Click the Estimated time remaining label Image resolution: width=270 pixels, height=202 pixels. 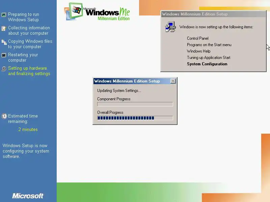click(23, 119)
